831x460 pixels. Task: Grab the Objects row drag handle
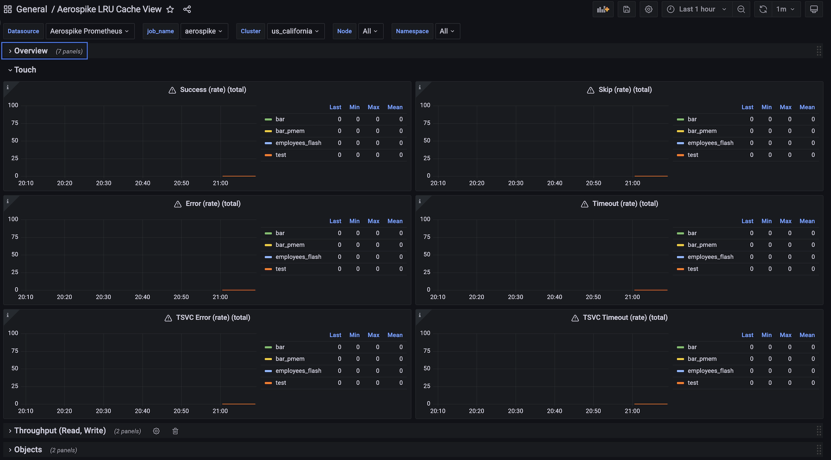819,450
